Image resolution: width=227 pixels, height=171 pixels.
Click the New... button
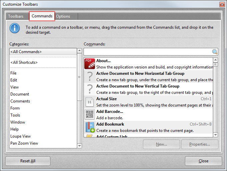tap(161, 144)
